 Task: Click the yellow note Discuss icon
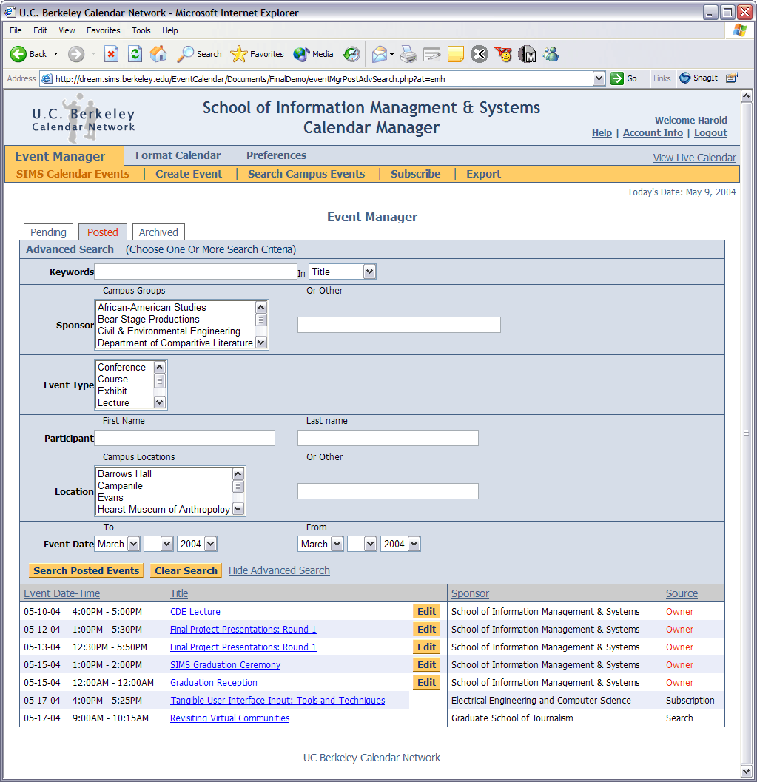pyautogui.click(x=456, y=54)
